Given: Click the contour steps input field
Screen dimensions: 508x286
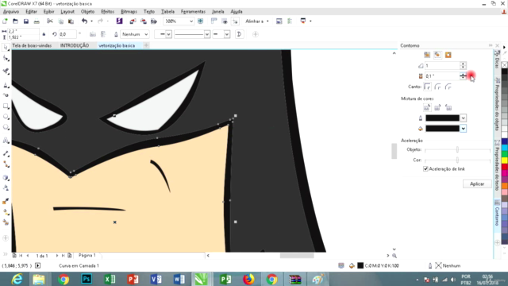Looking at the screenshot, I should point(442,66).
